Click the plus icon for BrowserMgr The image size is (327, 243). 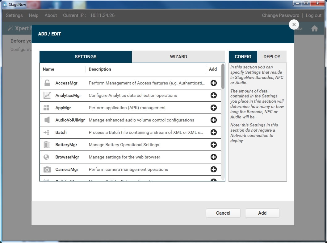[213, 157]
